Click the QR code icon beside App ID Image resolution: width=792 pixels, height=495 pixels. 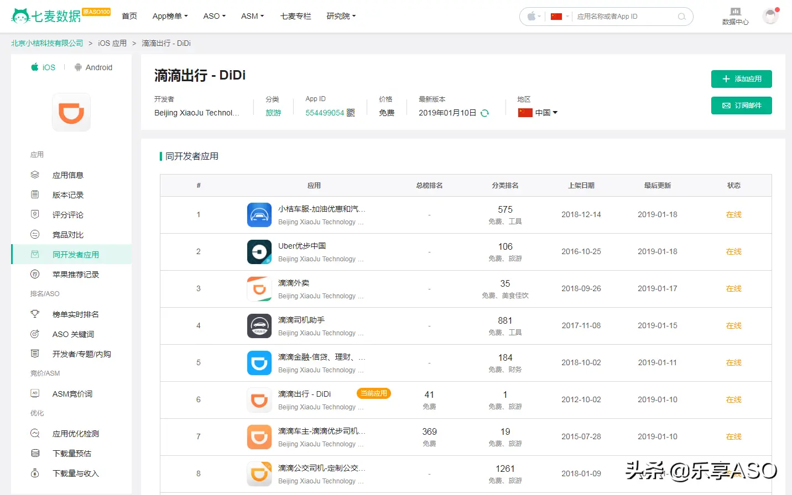point(351,113)
